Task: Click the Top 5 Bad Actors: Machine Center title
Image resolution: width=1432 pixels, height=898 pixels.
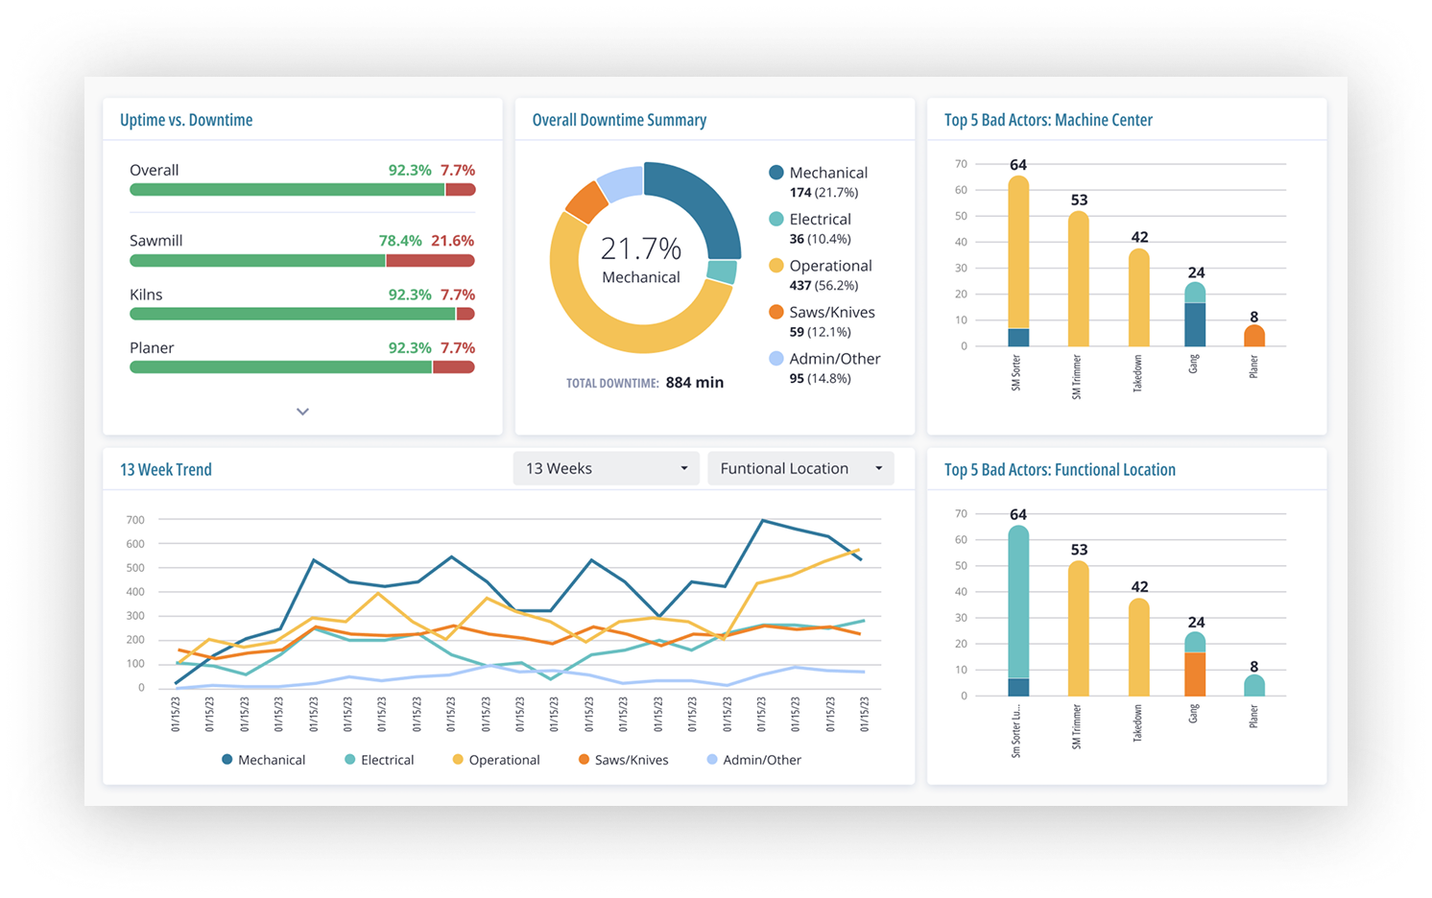Action: click(x=1048, y=120)
